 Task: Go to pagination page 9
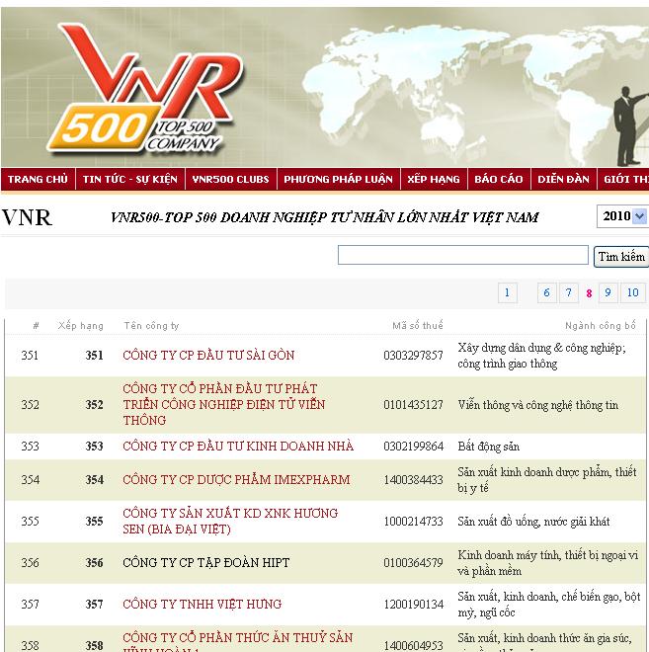point(608,292)
